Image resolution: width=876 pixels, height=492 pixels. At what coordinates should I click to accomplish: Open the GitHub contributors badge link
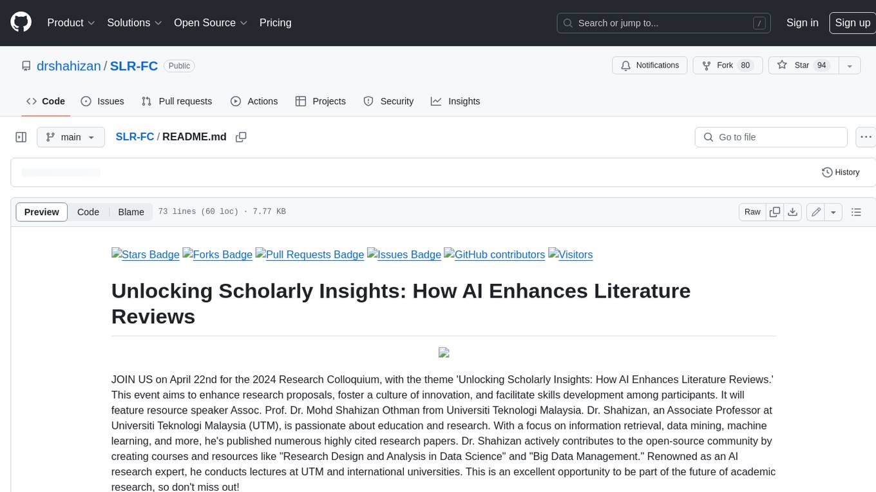(x=495, y=254)
